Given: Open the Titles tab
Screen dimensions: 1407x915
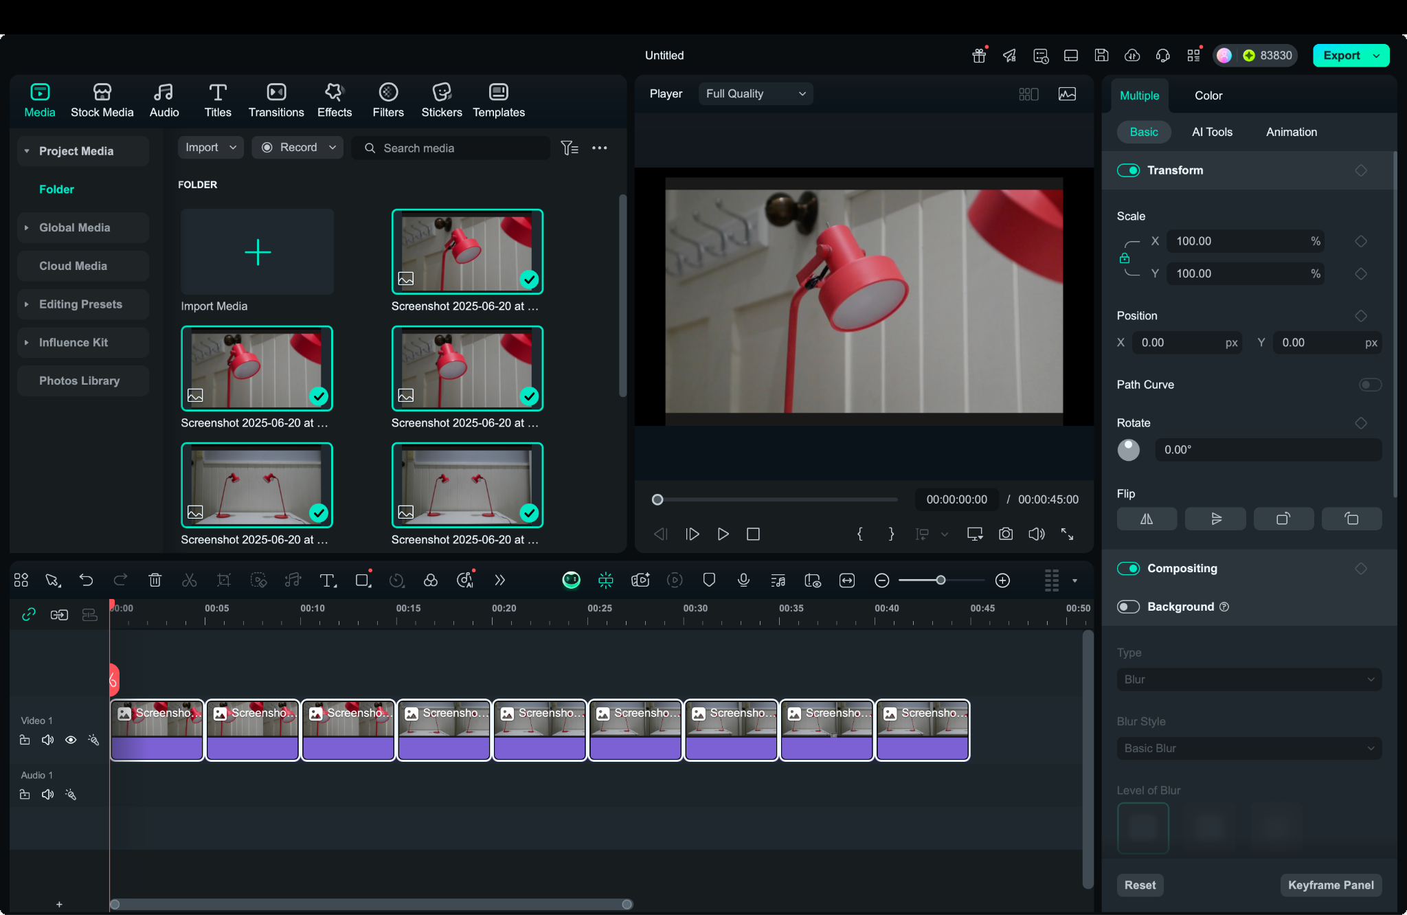Looking at the screenshot, I should pos(218,100).
